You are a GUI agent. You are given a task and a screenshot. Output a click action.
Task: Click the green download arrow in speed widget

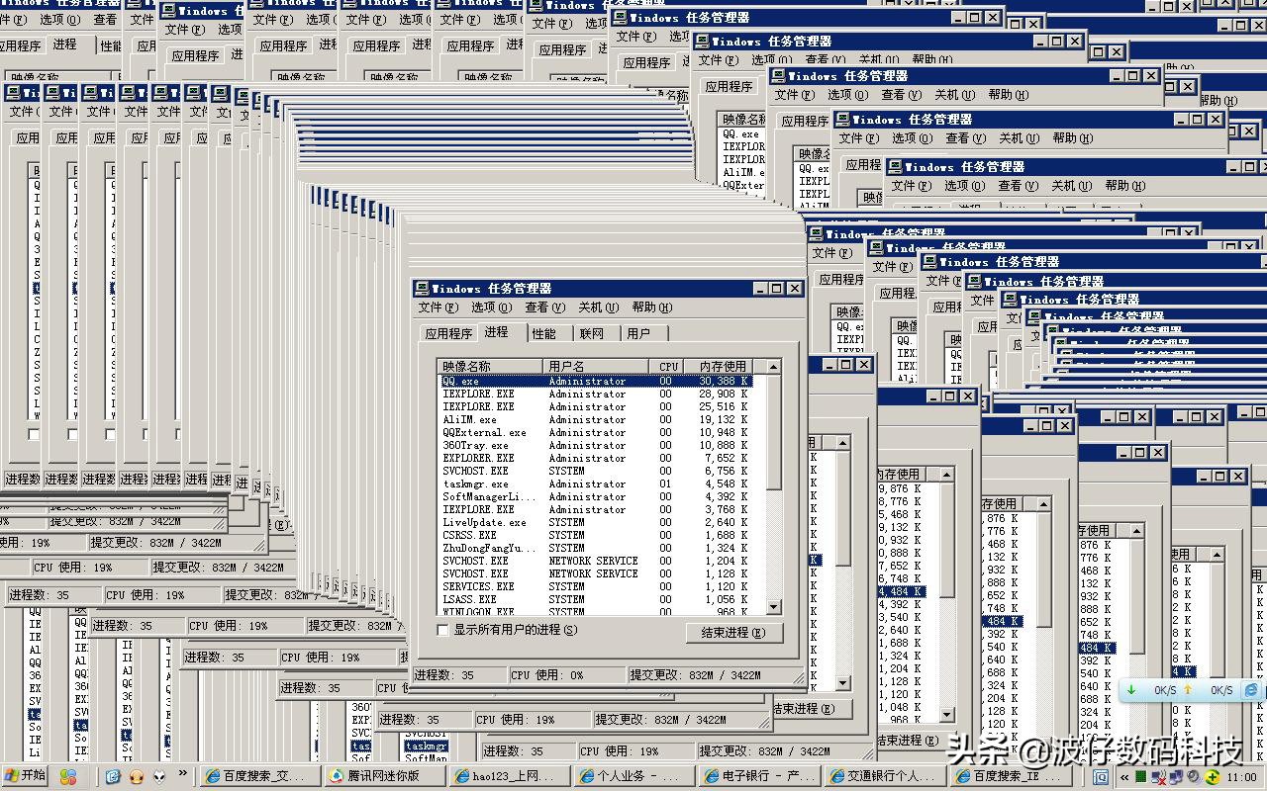pyautogui.click(x=1131, y=690)
